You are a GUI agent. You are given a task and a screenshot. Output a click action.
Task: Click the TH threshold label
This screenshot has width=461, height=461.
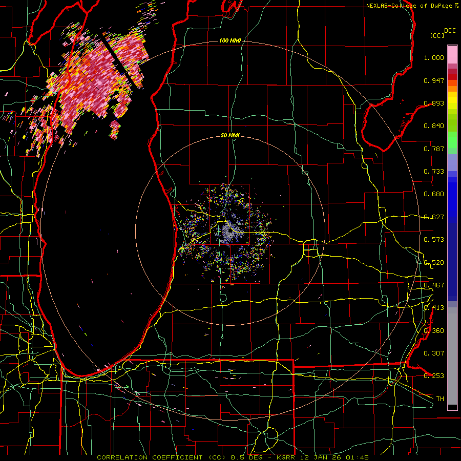[440, 399]
